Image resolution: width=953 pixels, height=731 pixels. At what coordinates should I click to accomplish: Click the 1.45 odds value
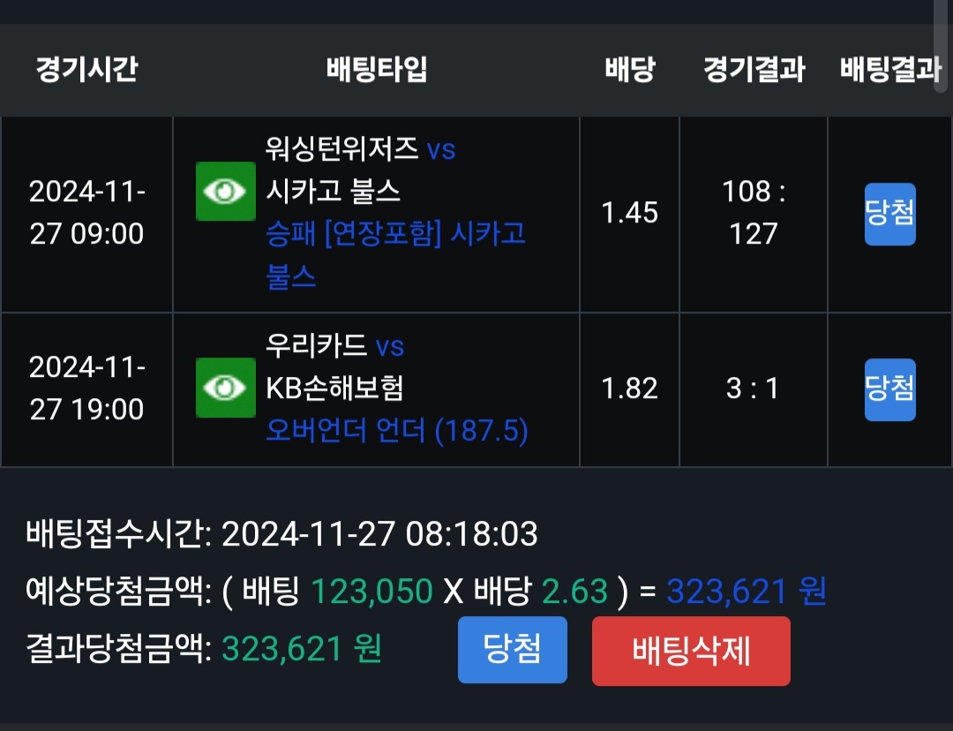click(630, 213)
